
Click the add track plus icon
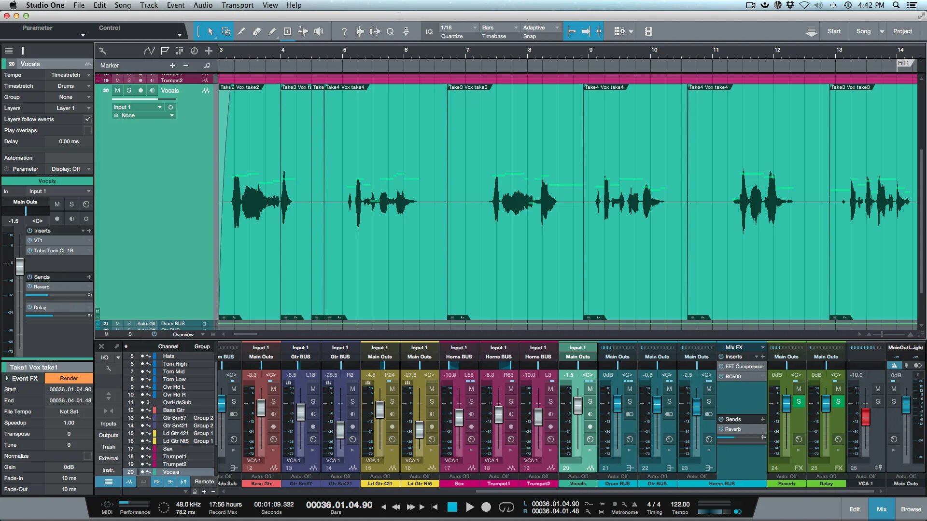(x=209, y=51)
